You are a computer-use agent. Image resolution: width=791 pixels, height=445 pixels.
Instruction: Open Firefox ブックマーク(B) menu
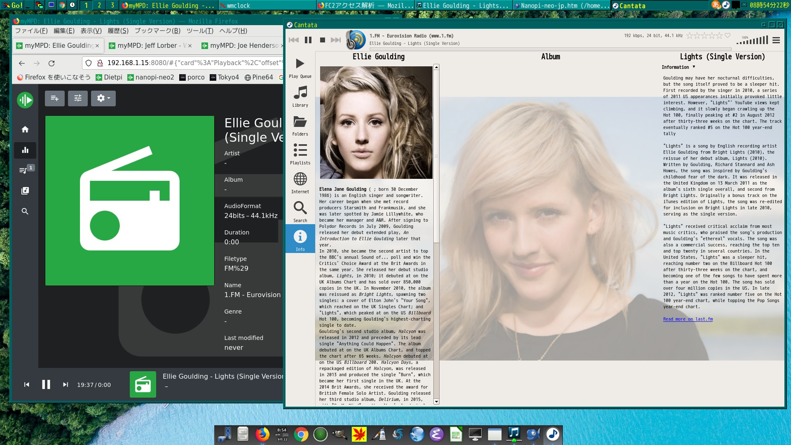coord(157,31)
